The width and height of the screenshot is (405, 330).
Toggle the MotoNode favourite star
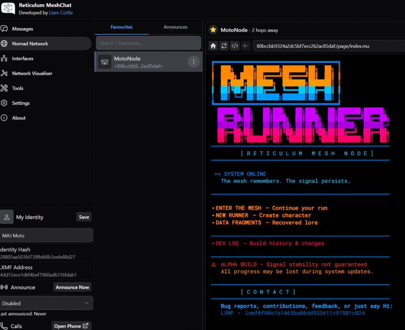coord(213,30)
